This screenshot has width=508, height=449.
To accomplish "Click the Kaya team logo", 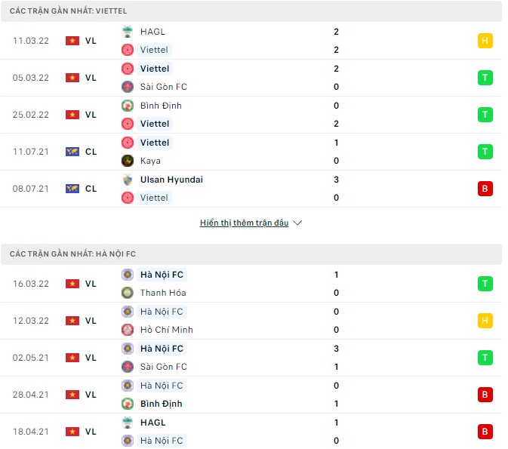I will (128, 161).
